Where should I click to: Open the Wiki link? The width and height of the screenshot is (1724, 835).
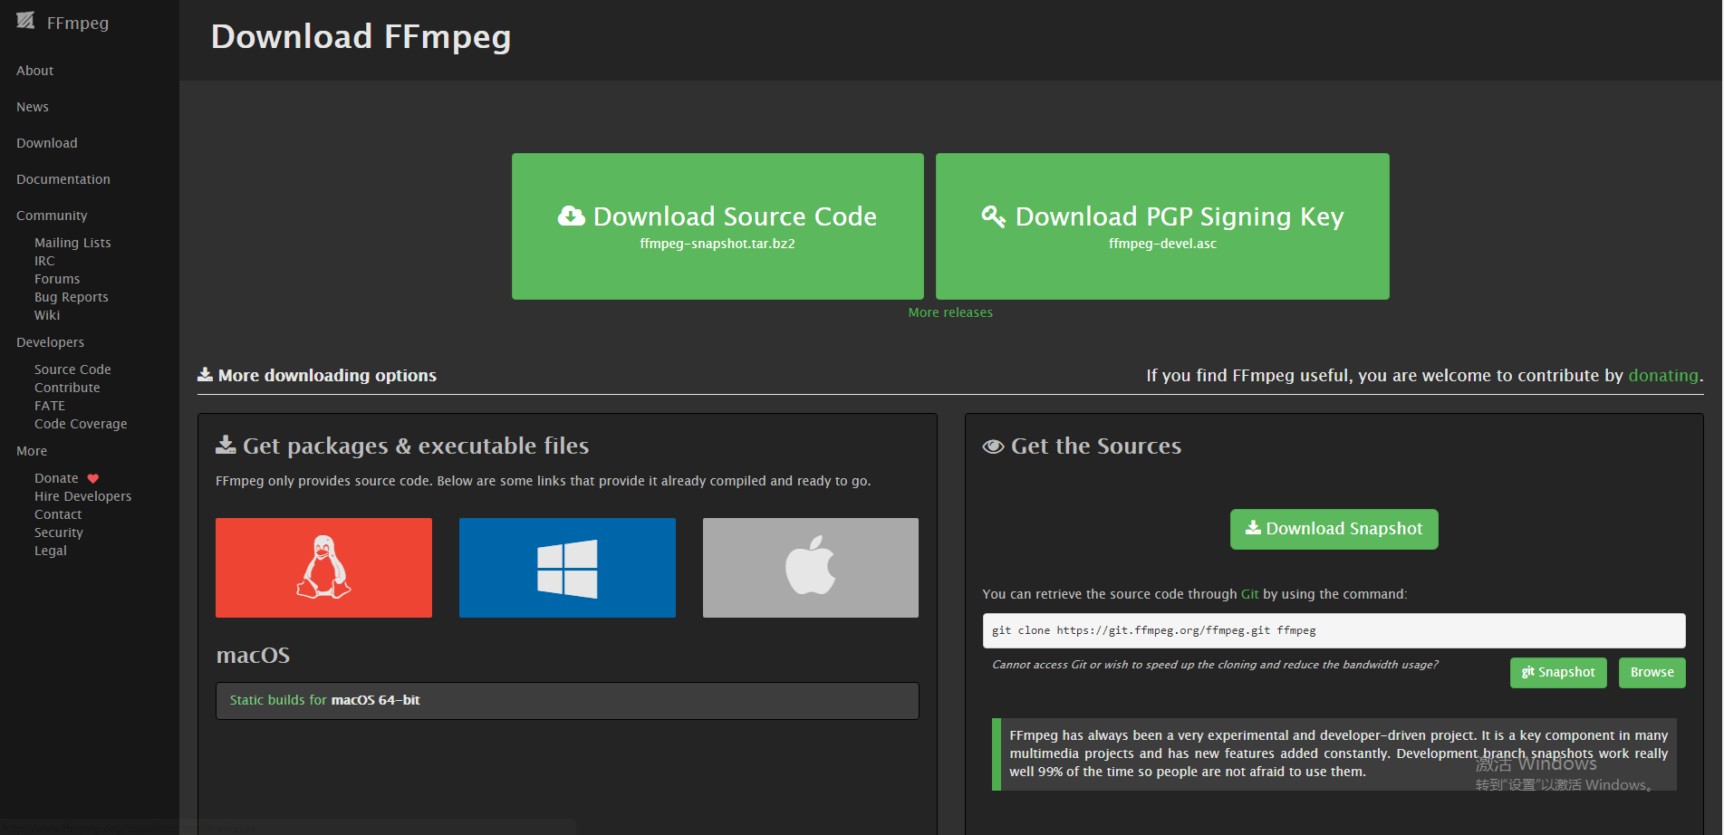click(47, 315)
